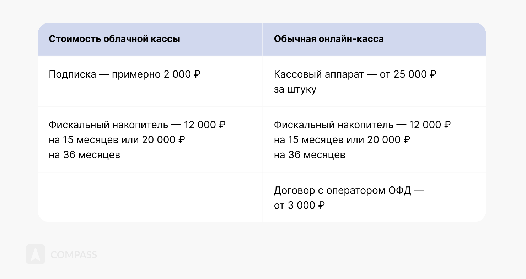Click 'Фискальный накопитель' in the cloud column
526x279 pixels.
pos(108,125)
